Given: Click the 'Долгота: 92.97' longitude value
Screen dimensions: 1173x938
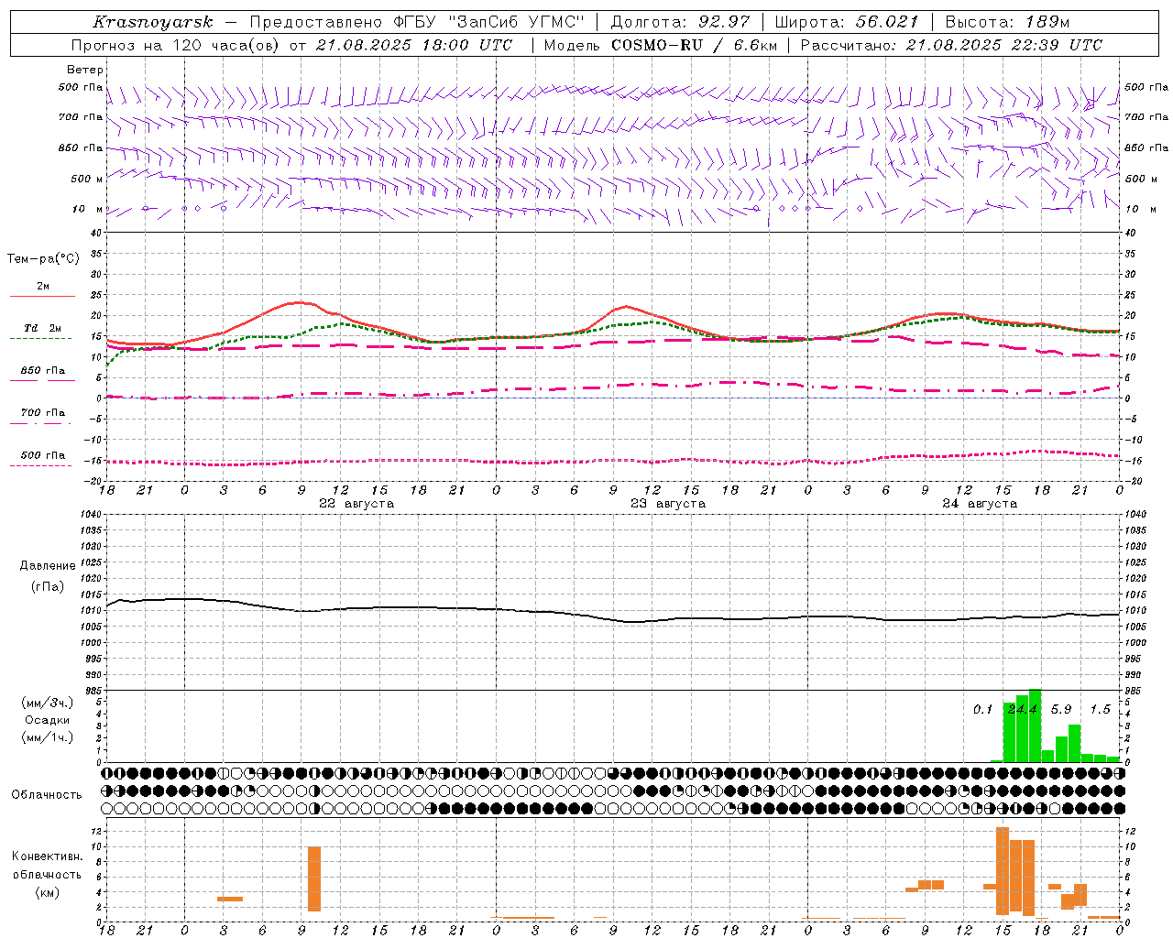Looking at the screenshot, I should click(x=680, y=22).
